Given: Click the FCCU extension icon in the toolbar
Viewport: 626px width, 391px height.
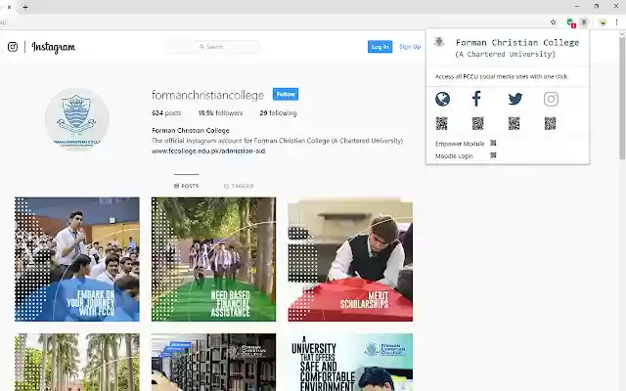Looking at the screenshot, I should point(584,22).
